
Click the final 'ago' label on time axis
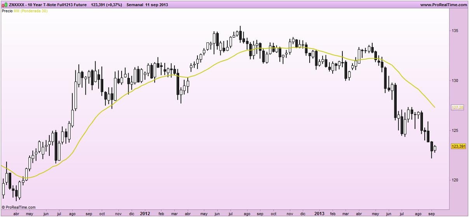tap(418, 214)
